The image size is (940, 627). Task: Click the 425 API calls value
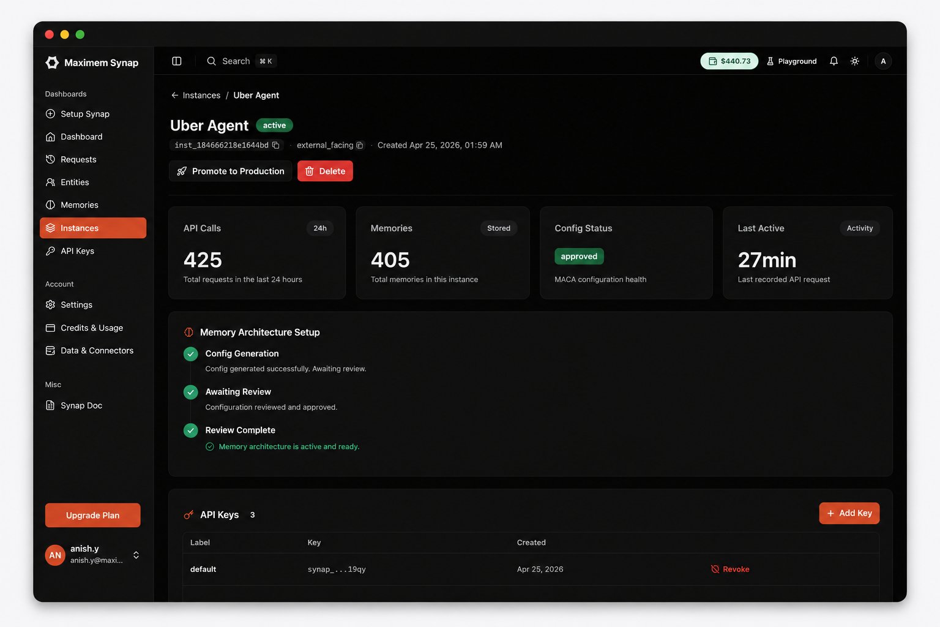(203, 260)
